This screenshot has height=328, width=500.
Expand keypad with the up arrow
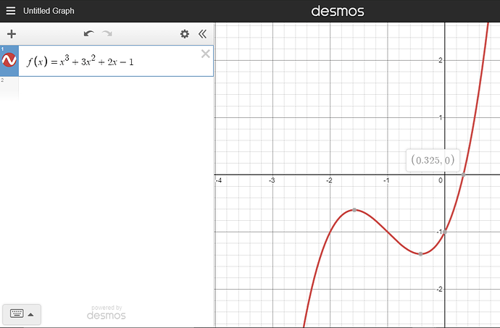32,314
